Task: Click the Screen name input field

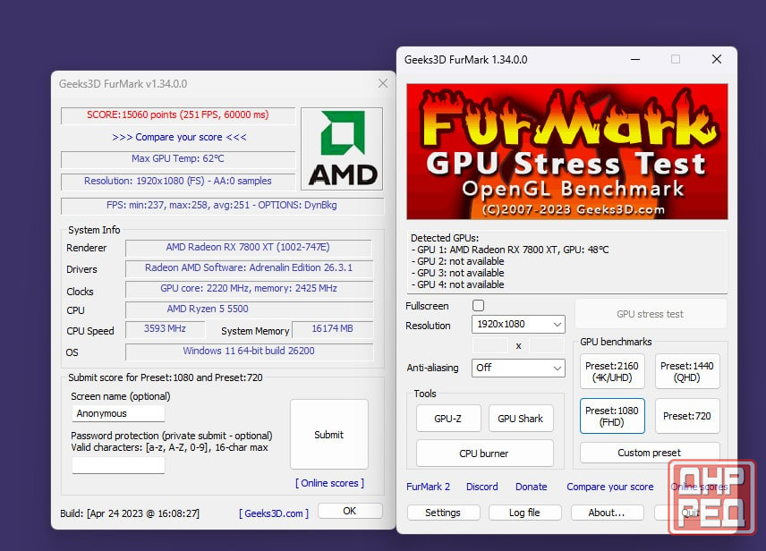Action: (118, 413)
